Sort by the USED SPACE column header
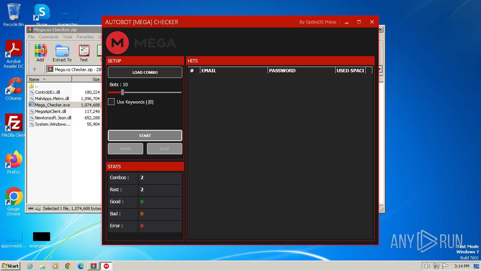This screenshot has width=481, height=271. [x=350, y=70]
